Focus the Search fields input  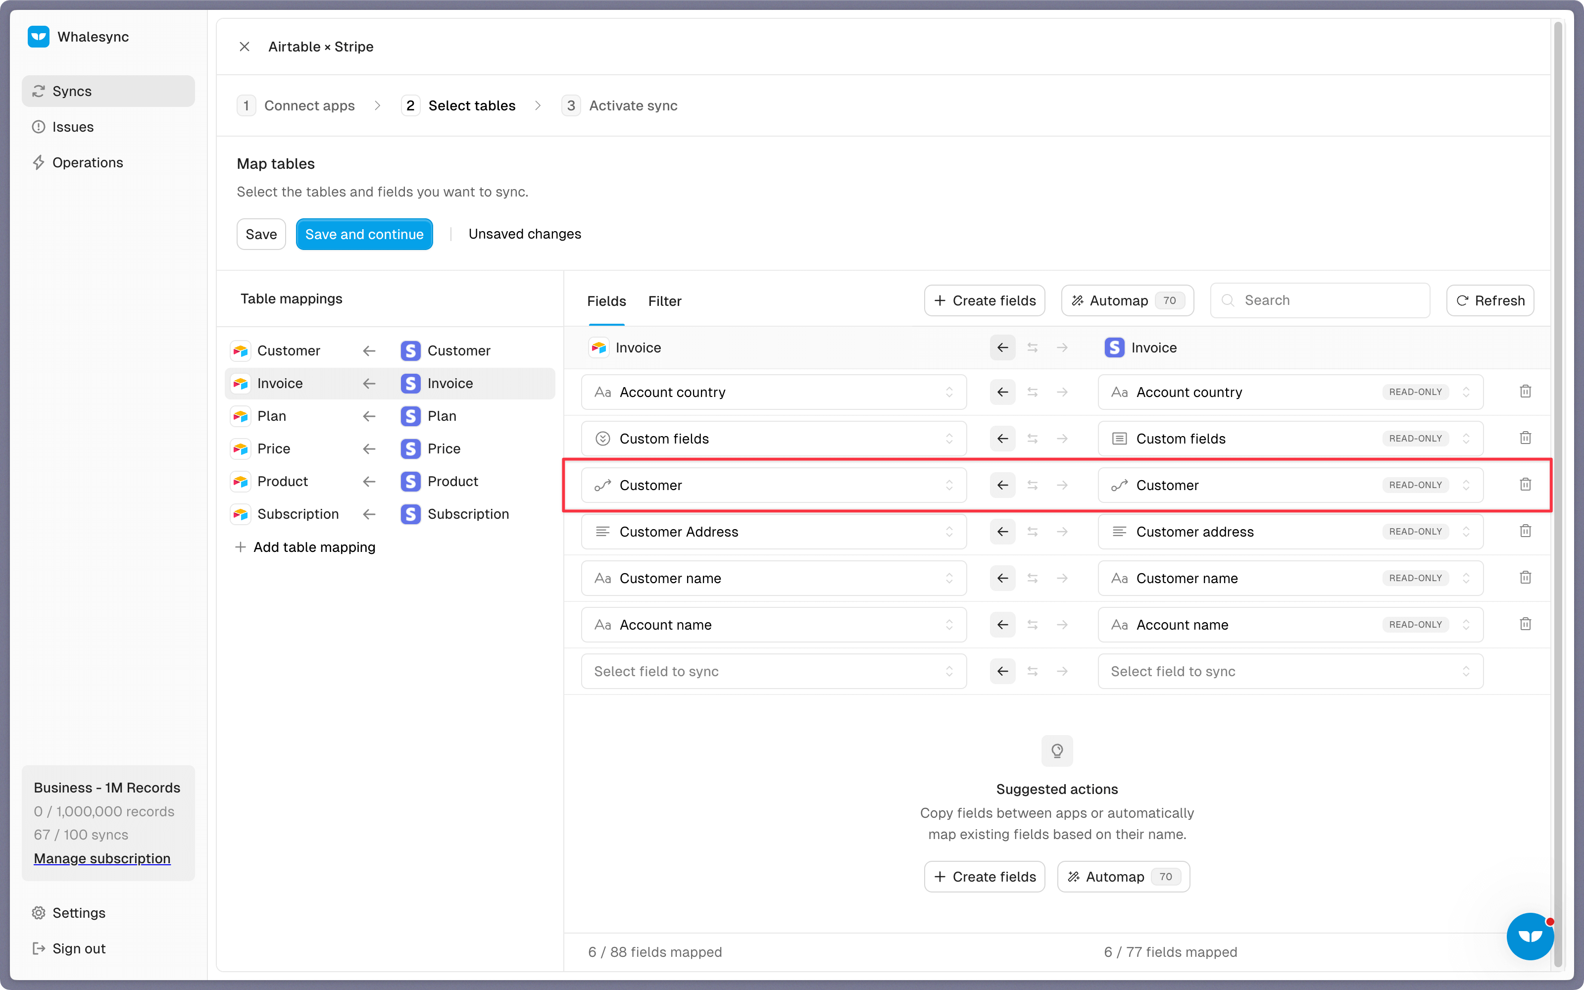pos(1320,300)
